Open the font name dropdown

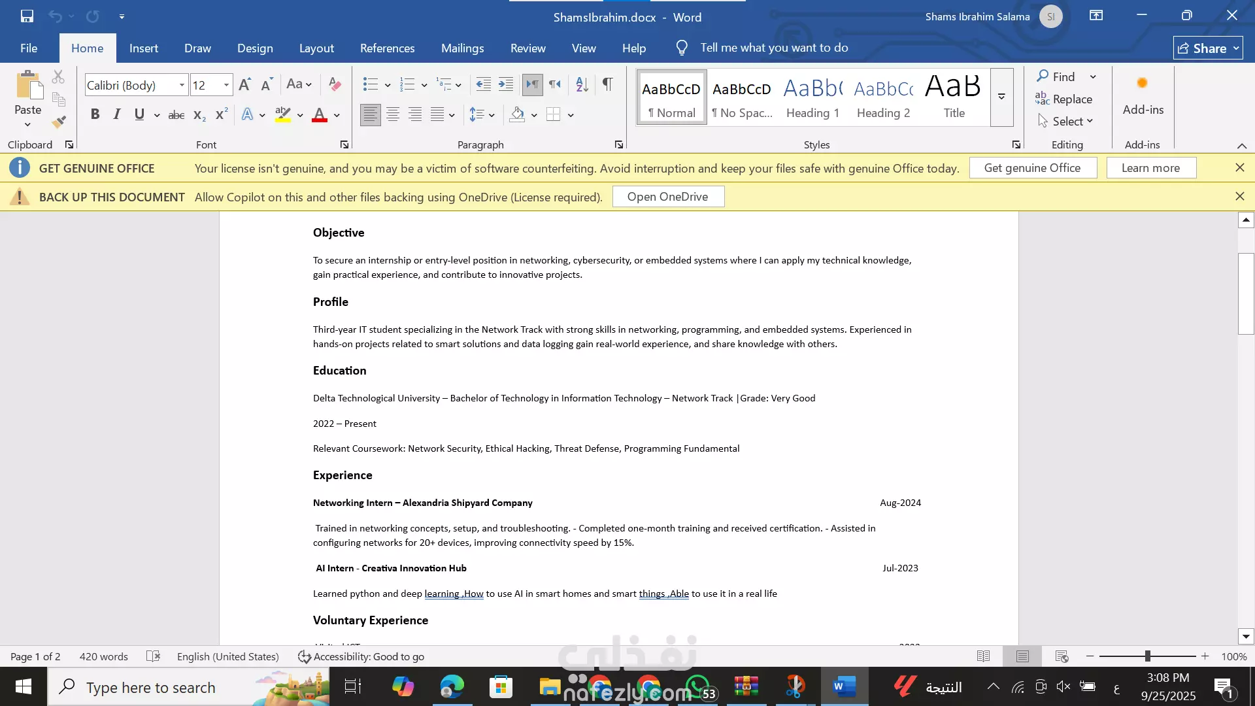[x=182, y=85]
